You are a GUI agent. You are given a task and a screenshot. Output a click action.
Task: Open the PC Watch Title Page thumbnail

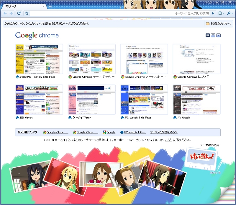click(144, 100)
